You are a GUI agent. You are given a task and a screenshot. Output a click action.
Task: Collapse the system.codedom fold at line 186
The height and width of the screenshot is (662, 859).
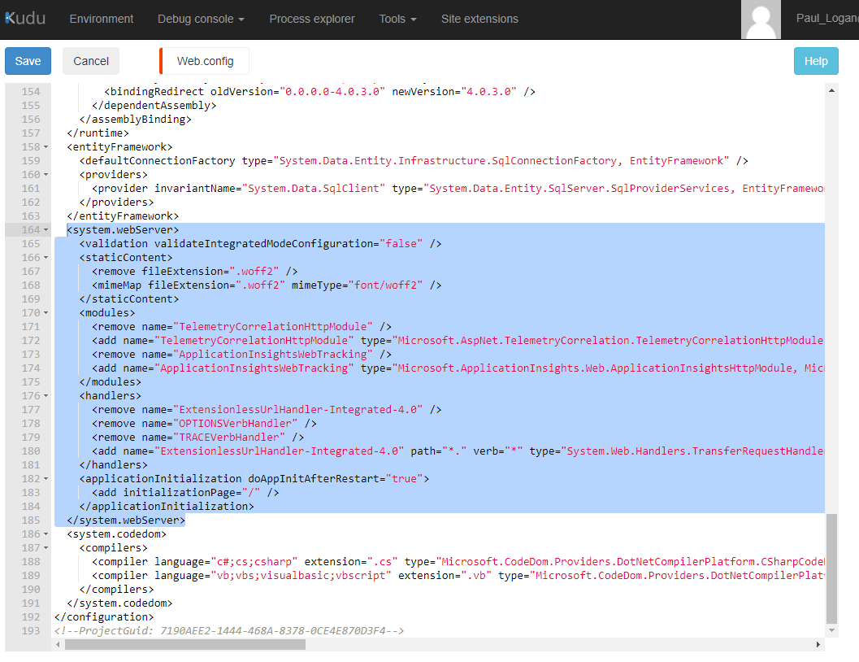(46, 534)
